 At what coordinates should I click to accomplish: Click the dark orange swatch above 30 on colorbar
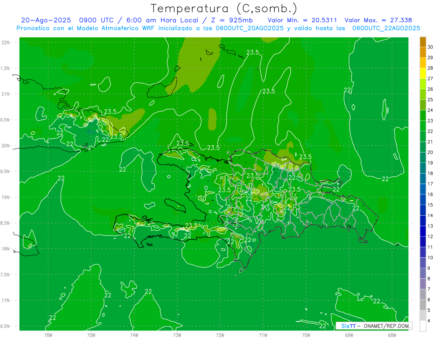click(423, 41)
